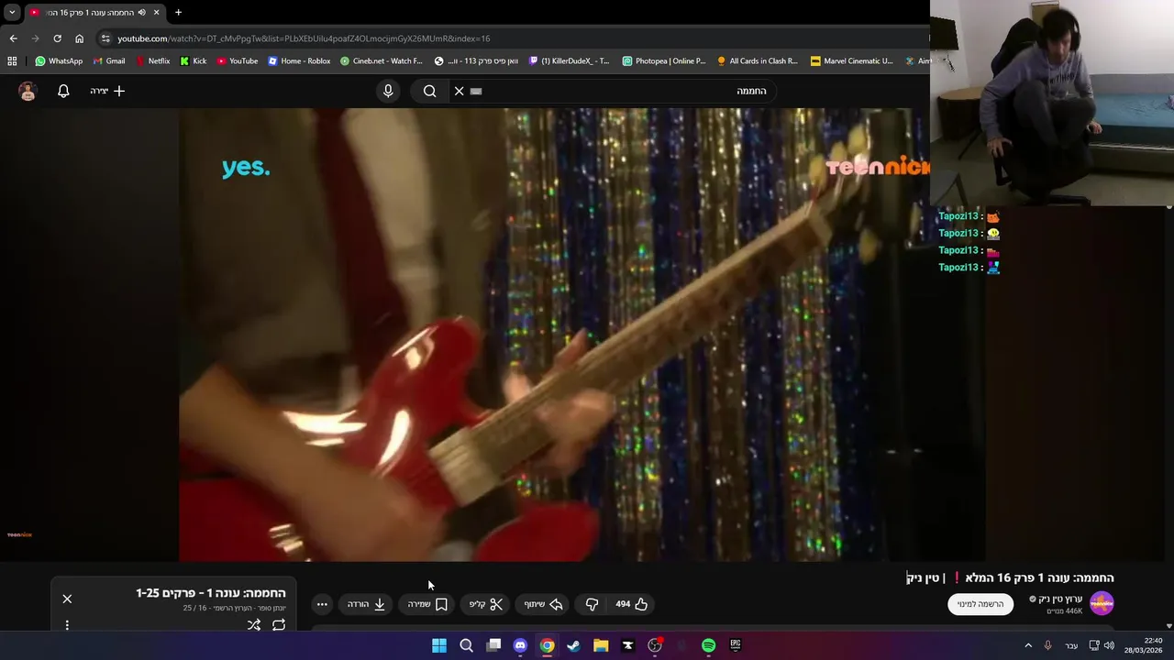
Task: Save the video with the bookmark button
Action: tap(427, 604)
